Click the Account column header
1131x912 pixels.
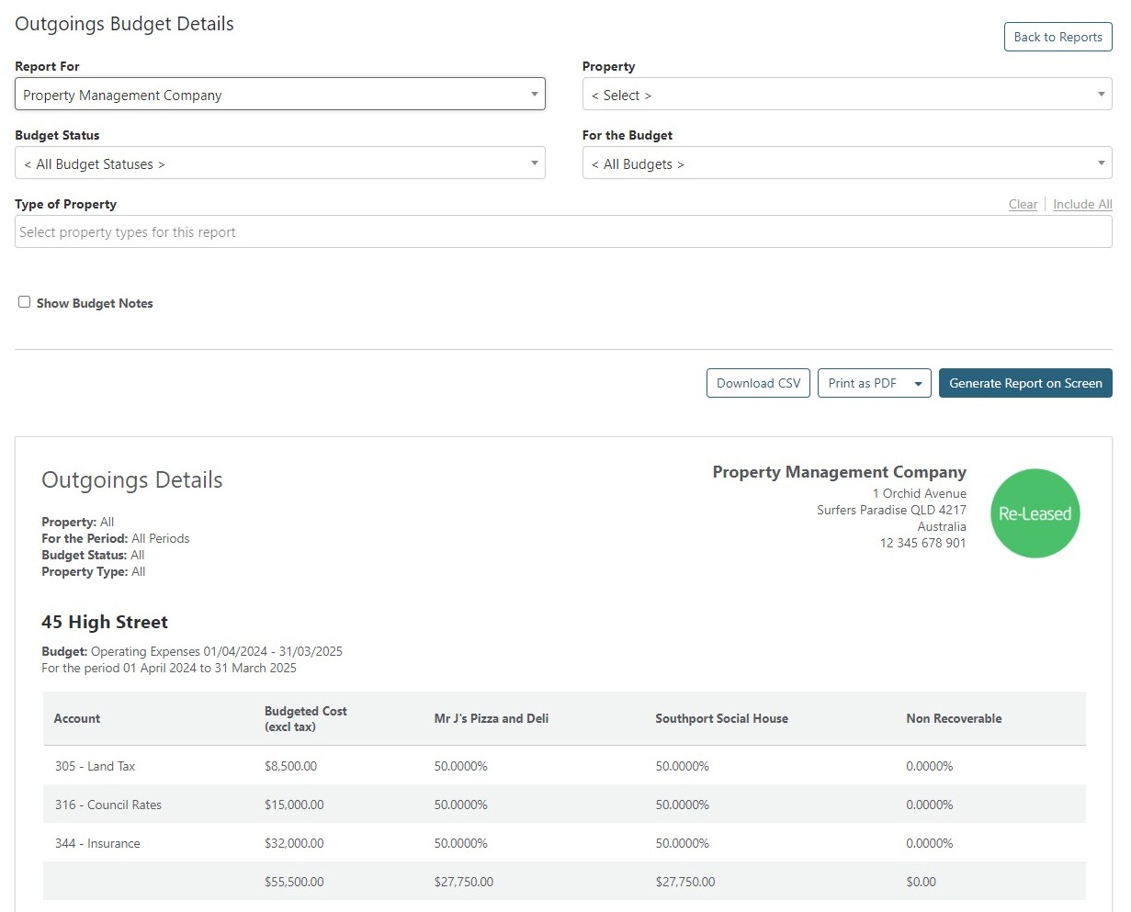coord(77,718)
